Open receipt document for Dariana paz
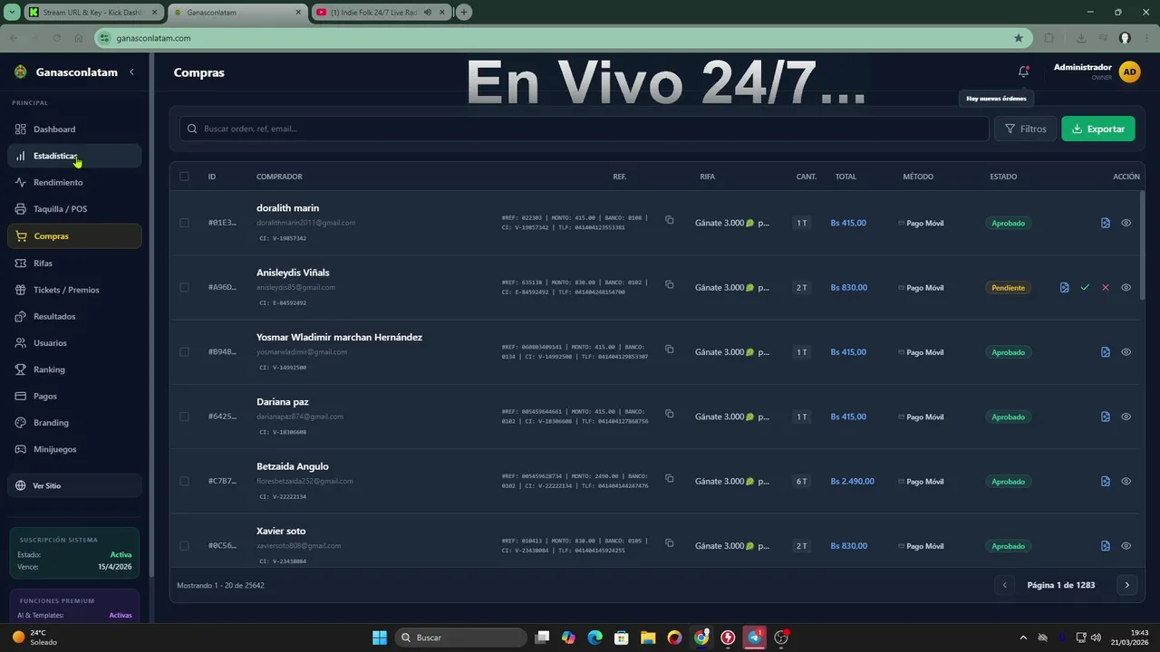This screenshot has height=652, width=1160. (x=1106, y=417)
